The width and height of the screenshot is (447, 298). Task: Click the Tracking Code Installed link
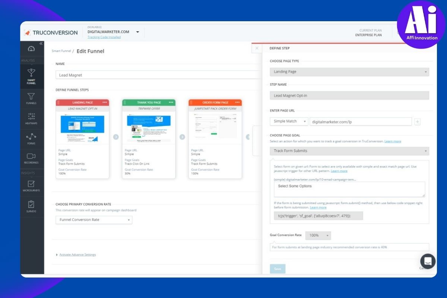104,37
